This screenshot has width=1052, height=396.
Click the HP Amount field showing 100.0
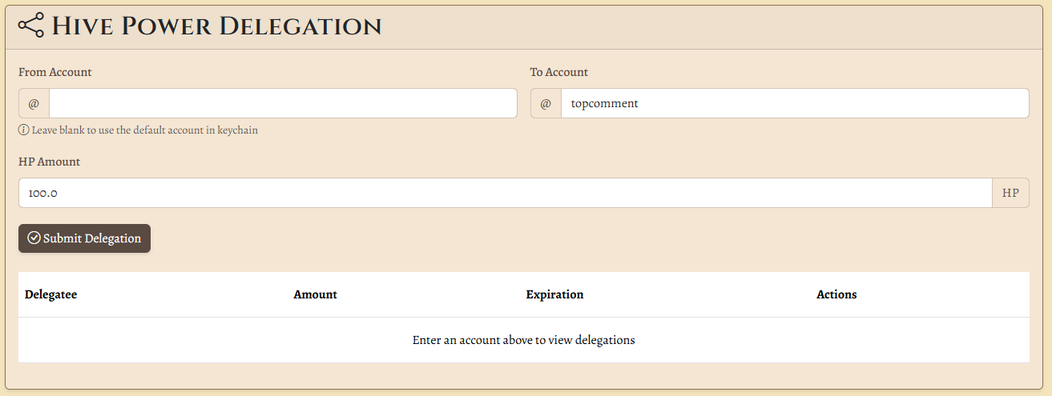pos(505,193)
